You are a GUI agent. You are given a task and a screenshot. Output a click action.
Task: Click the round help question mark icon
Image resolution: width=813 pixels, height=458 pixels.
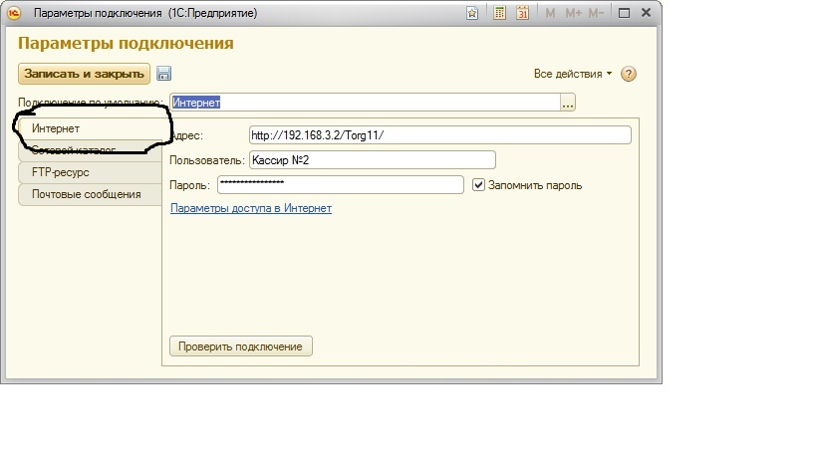click(x=629, y=74)
